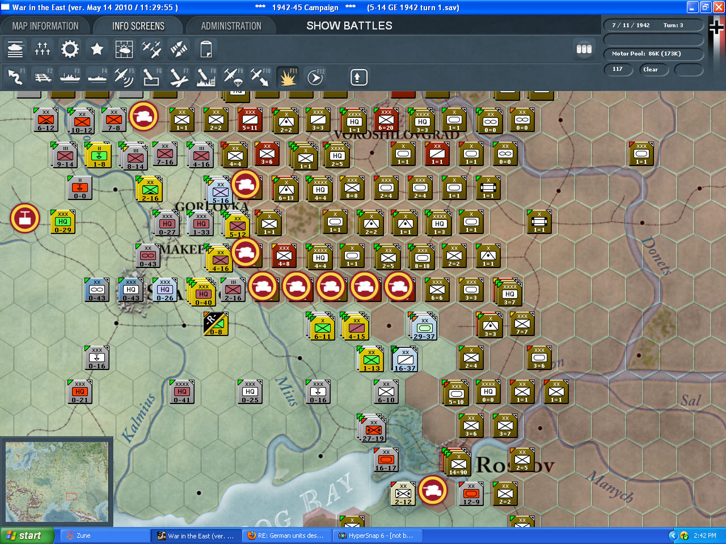This screenshot has height=544, width=726.
Task: Click the Motor Pool readout
Action: click(x=653, y=54)
